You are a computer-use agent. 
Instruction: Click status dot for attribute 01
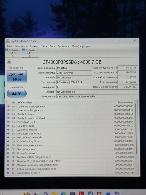coord(8,106)
